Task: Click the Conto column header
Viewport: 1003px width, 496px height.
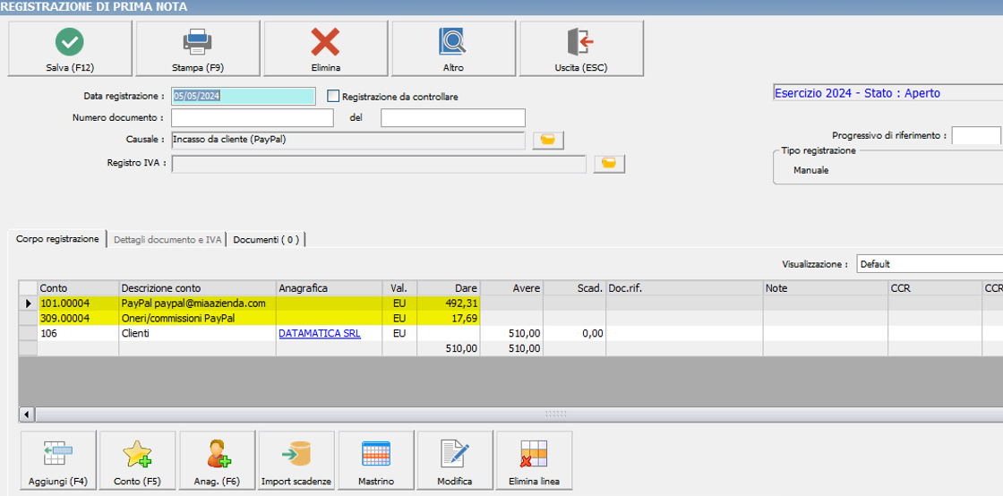Action: [79, 288]
